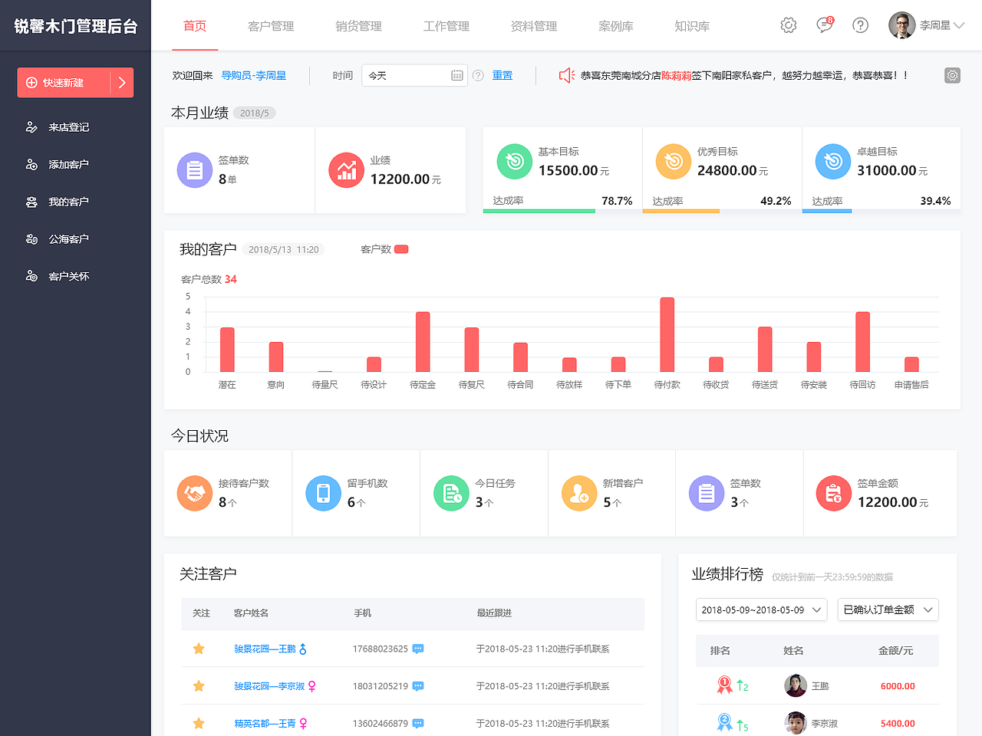Viewport: 982px width, 736px height.
Task: Open the calendar picker for the time field
Action: [x=456, y=75]
